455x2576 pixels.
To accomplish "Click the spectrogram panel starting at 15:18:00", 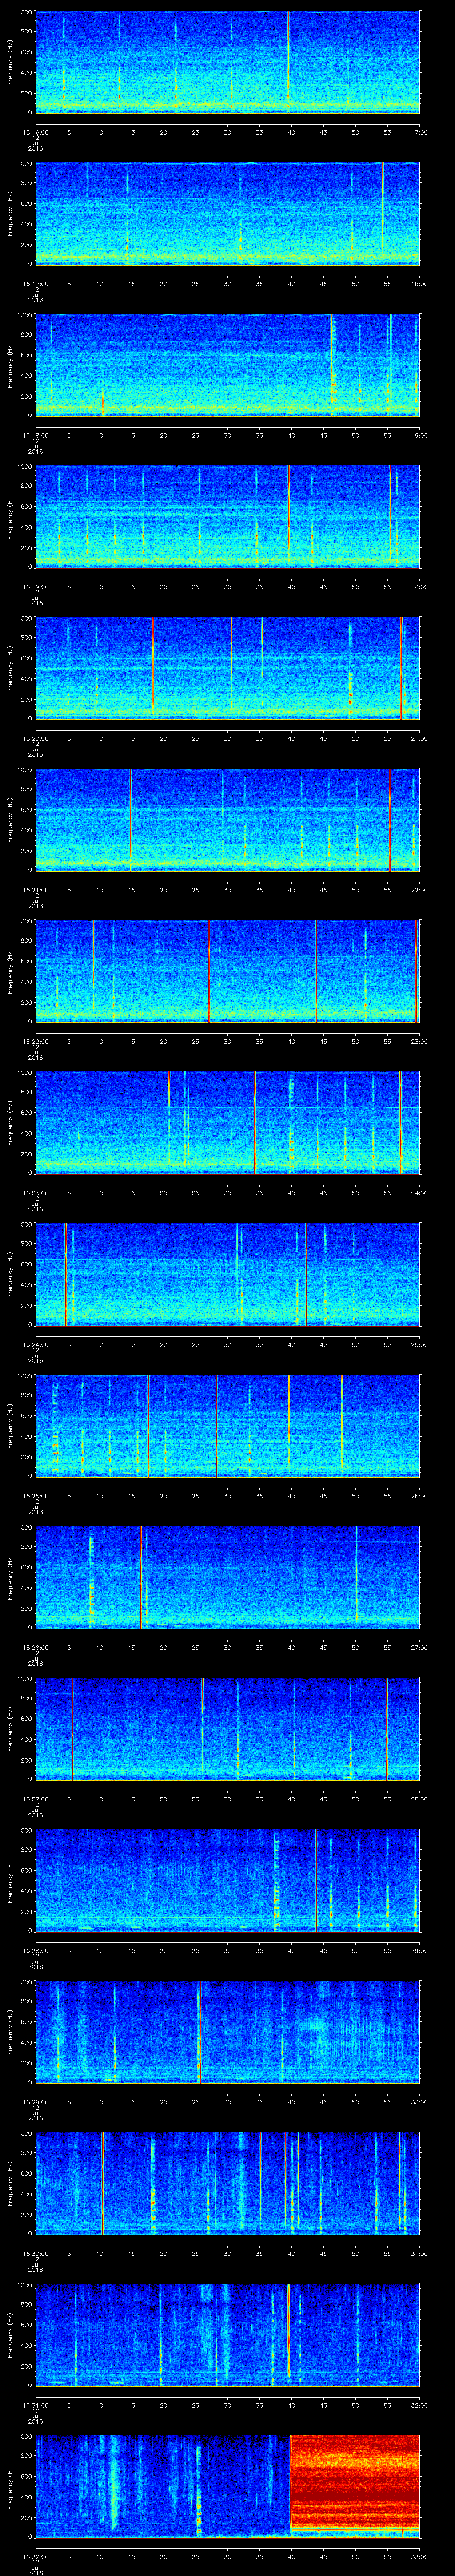I will (228, 365).
